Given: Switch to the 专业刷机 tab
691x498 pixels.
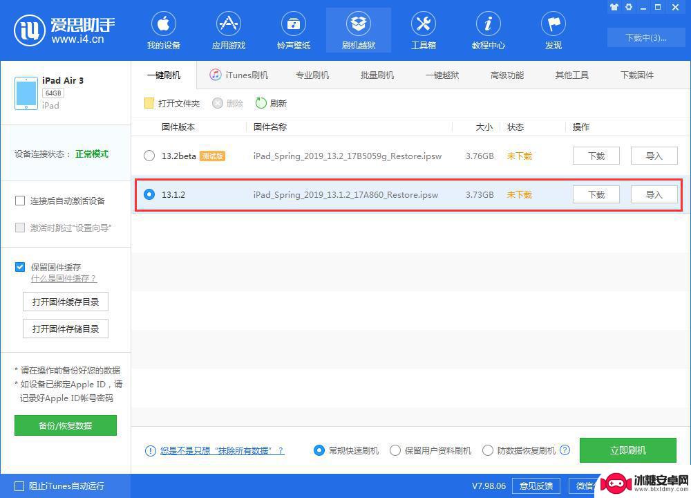Looking at the screenshot, I should point(312,75).
